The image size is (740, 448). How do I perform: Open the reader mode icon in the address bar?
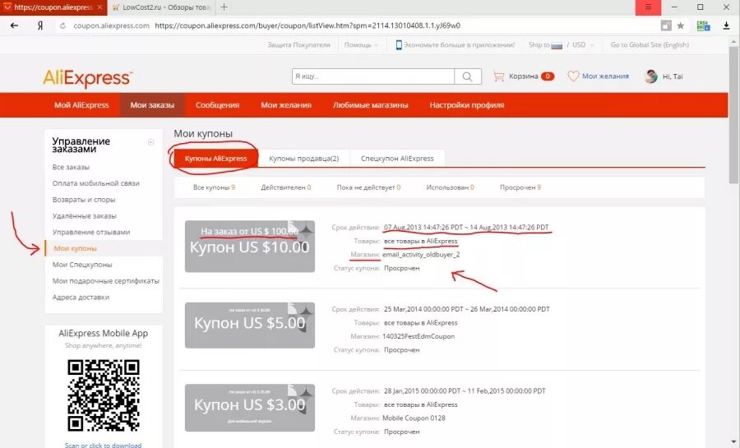click(x=666, y=25)
